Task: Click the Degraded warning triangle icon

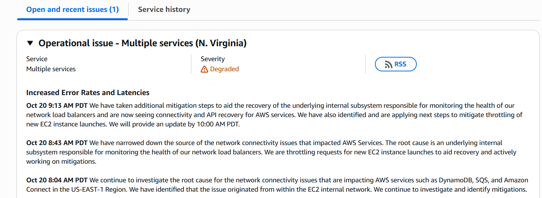Action: [204, 69]
